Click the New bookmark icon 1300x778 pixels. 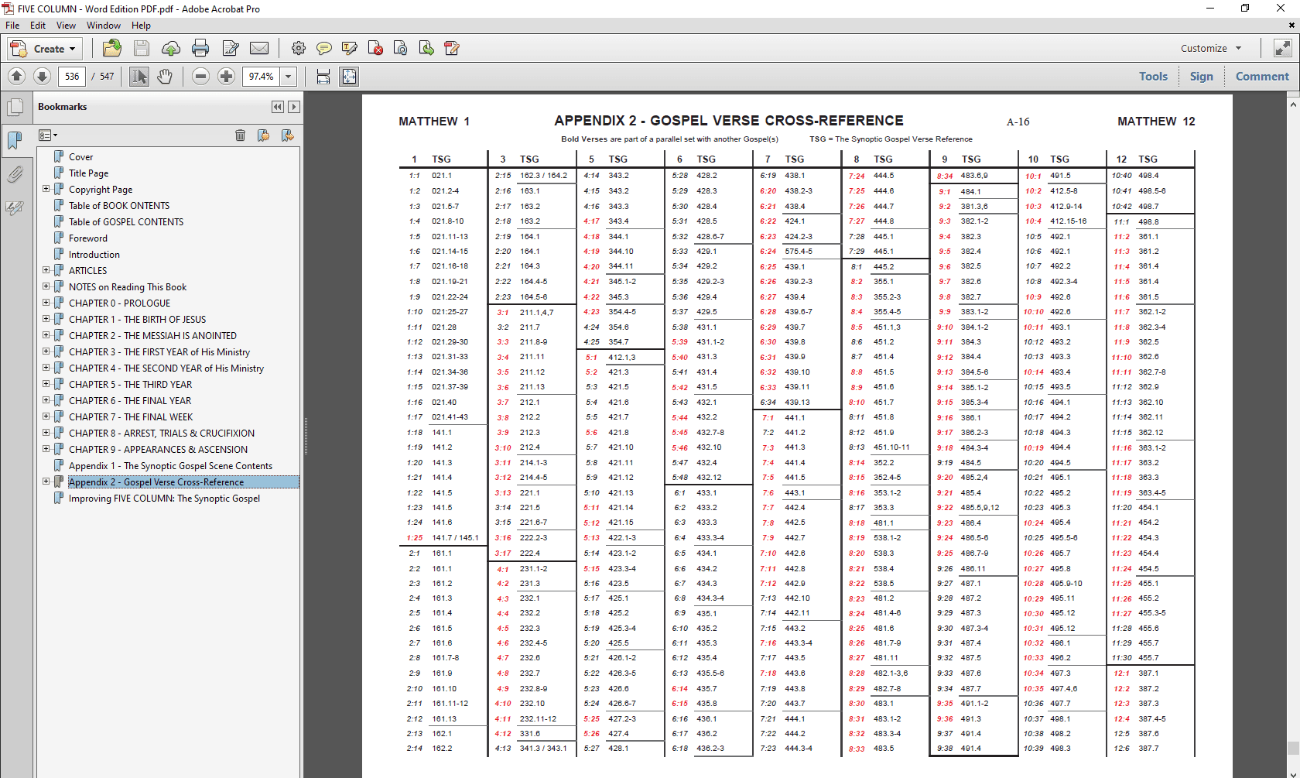tap(264, 135)
